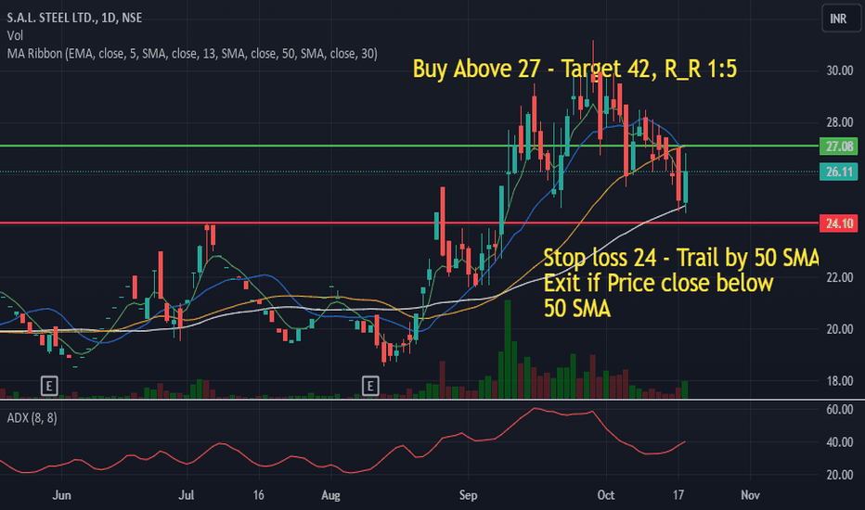Screen dimensions: 865x510
Task: Click the 18.00 price scale value
Action: click(839, 381)
